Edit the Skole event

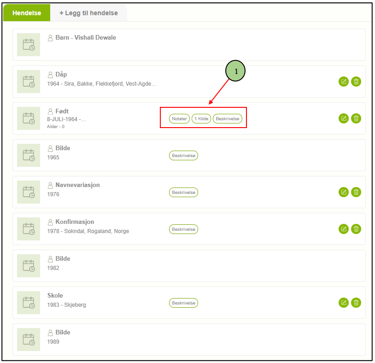coord(343,303)
